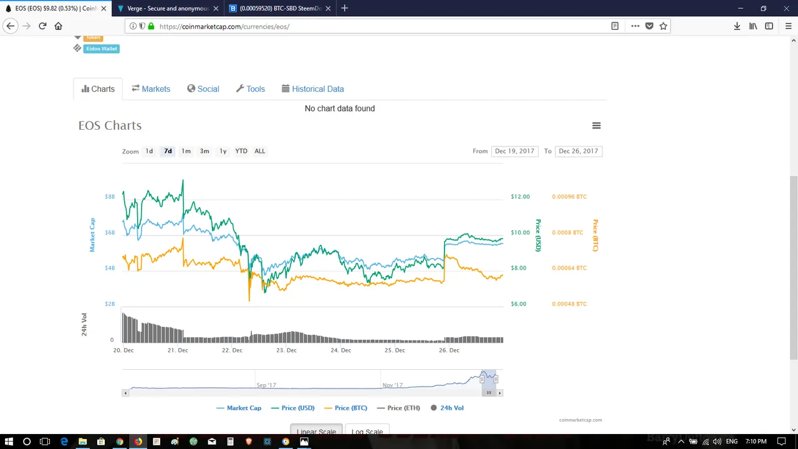Click the green padlock secure icon

click(151, 26)
